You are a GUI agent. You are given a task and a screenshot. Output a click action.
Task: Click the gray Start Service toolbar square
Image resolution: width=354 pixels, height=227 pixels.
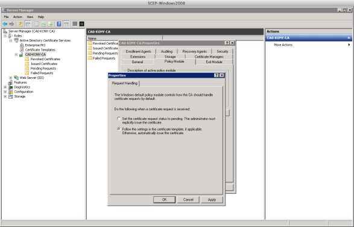coord(75,24)
